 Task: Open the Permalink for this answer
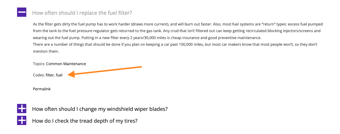click(42, 89)
